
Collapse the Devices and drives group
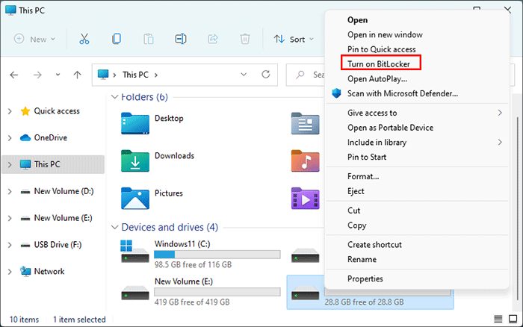point(115,228)
